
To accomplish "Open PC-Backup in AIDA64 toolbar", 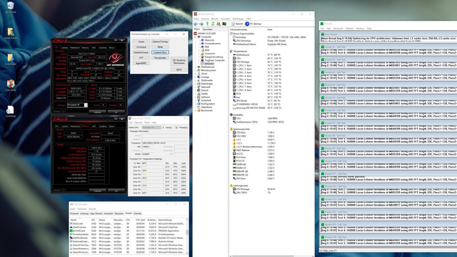I will 253,24.
